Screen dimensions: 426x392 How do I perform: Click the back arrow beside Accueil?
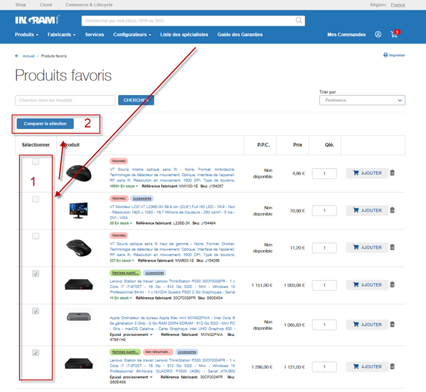17,56
